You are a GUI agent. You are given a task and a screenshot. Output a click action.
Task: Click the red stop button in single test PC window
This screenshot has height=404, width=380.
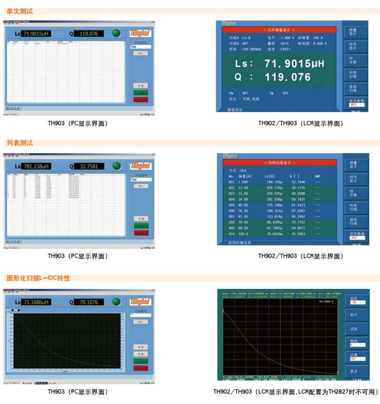click(x=140, y=99)
